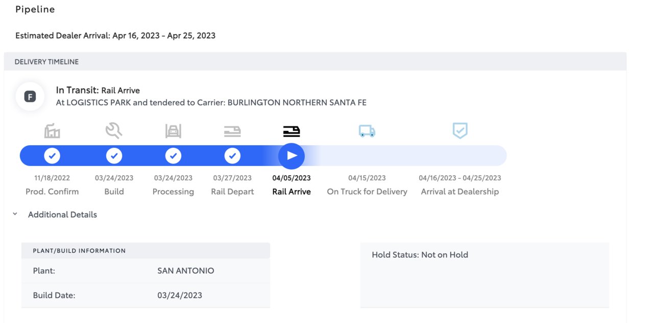Screen dimensions: 653x323
Task: Click the Prod. Confirm checkmark circle
Action: (52, 155)
